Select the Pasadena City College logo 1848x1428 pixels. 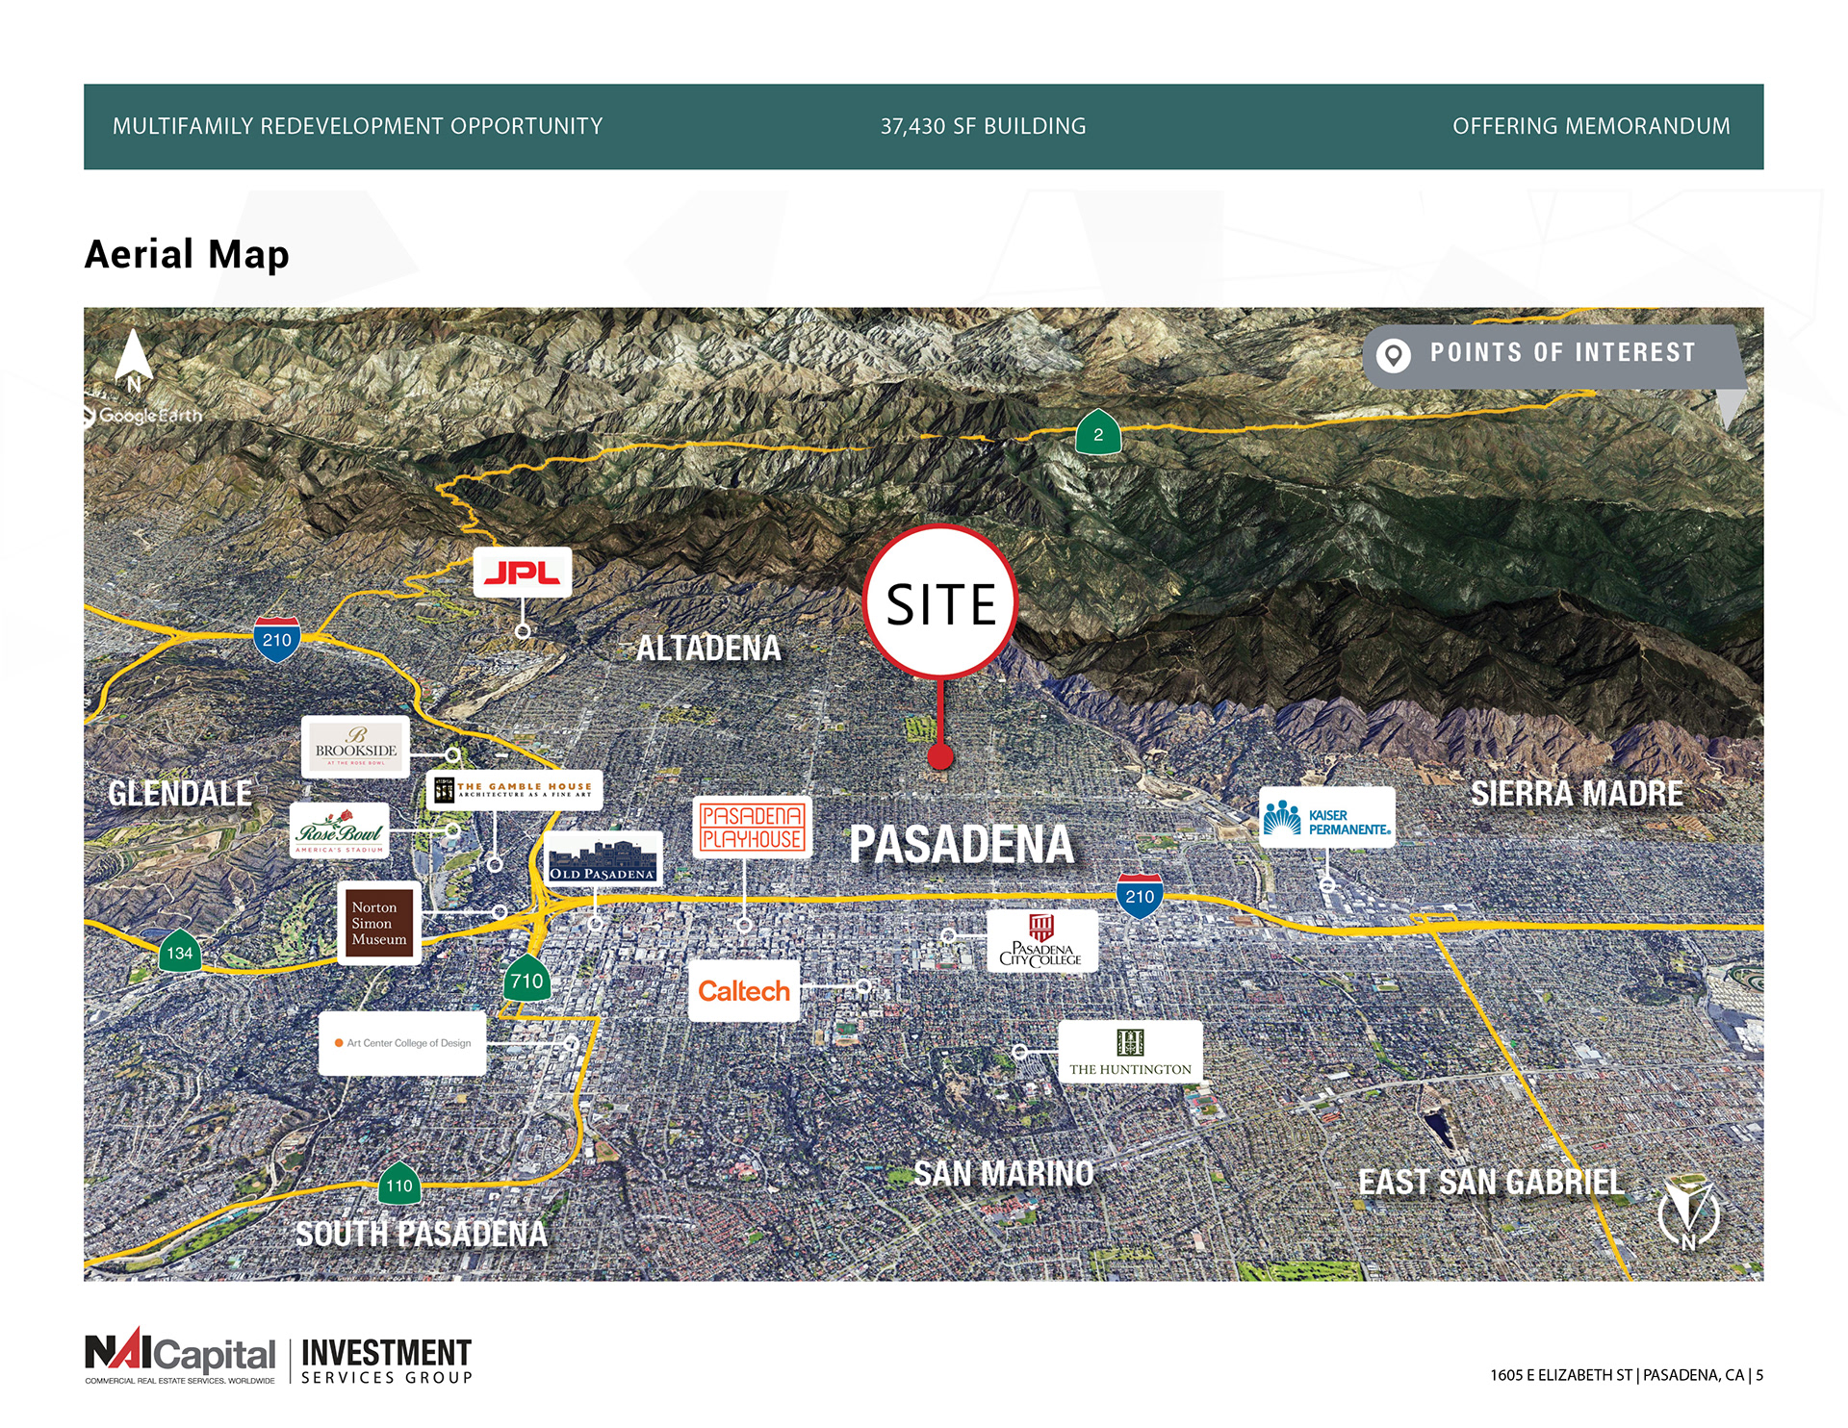[1042, 941]
